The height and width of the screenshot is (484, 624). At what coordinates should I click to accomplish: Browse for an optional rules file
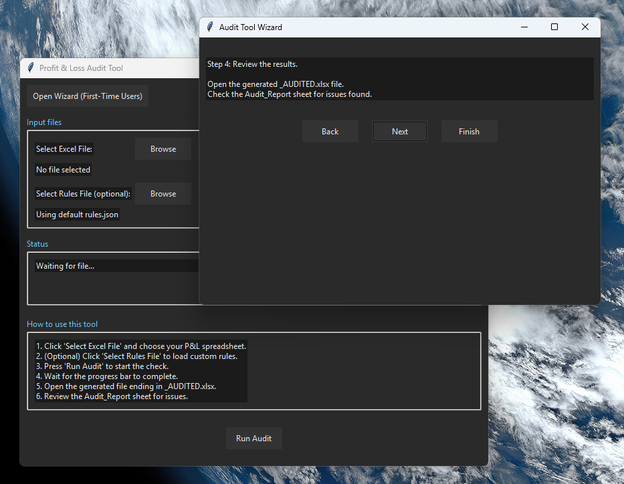(x=163, y=194)
